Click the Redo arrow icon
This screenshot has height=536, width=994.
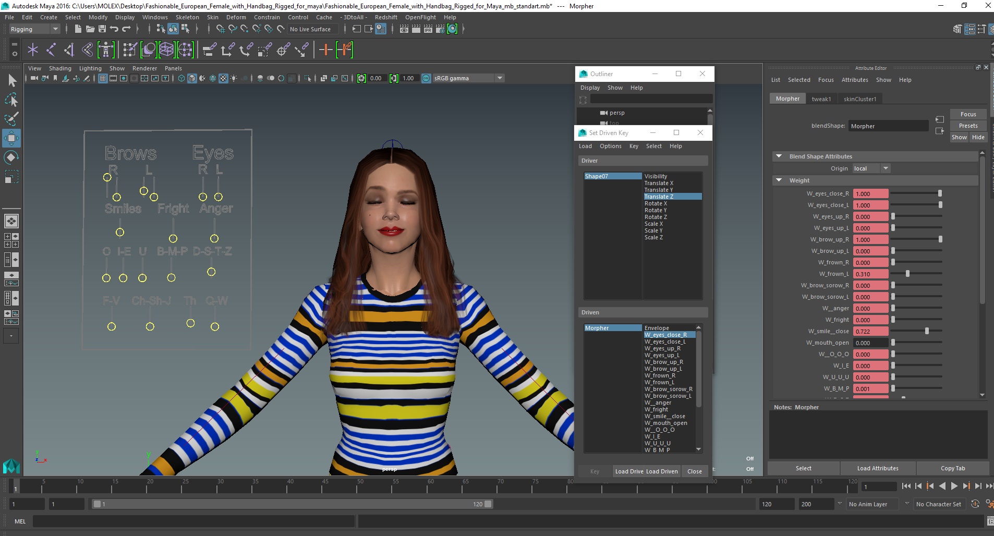[126, 29]
